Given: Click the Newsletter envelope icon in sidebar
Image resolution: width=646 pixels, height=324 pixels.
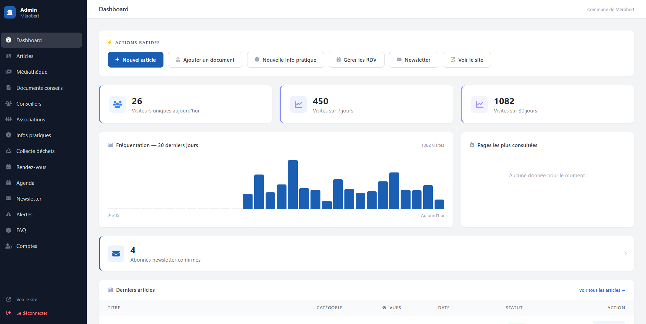Looking at the screenshot, I should tap(9, 199).
